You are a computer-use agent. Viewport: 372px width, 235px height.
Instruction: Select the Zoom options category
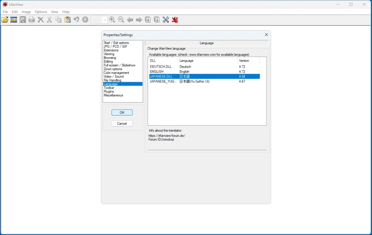tap(113, 69)
